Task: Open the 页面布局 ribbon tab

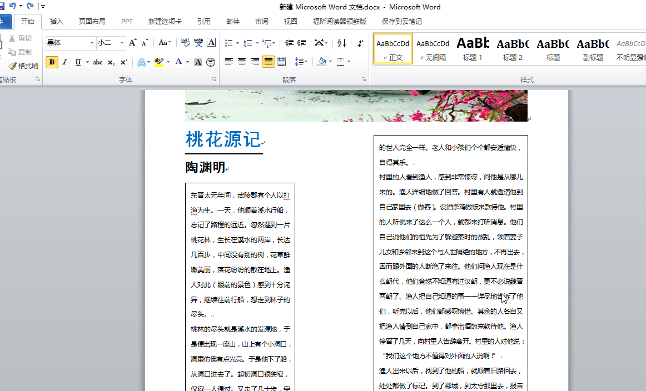Action: click(x=92, y=21)
